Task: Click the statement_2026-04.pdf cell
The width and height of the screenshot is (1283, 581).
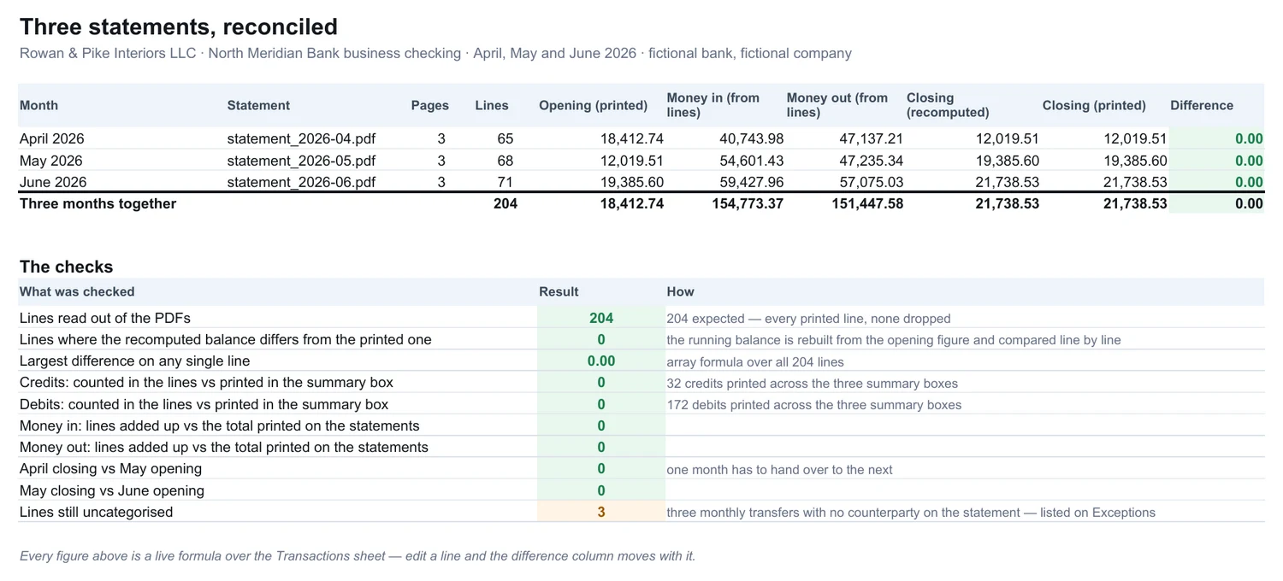Action: (x=301, y=138)
